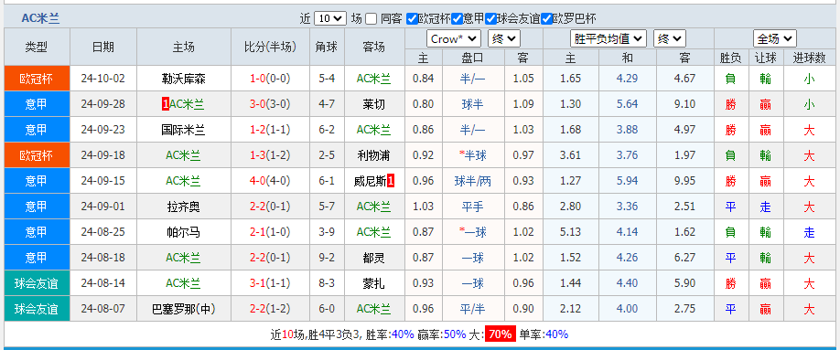Open the team 勒沃库森
The width and height of the screenshot is (840, 350).
[x=183, y=79]
